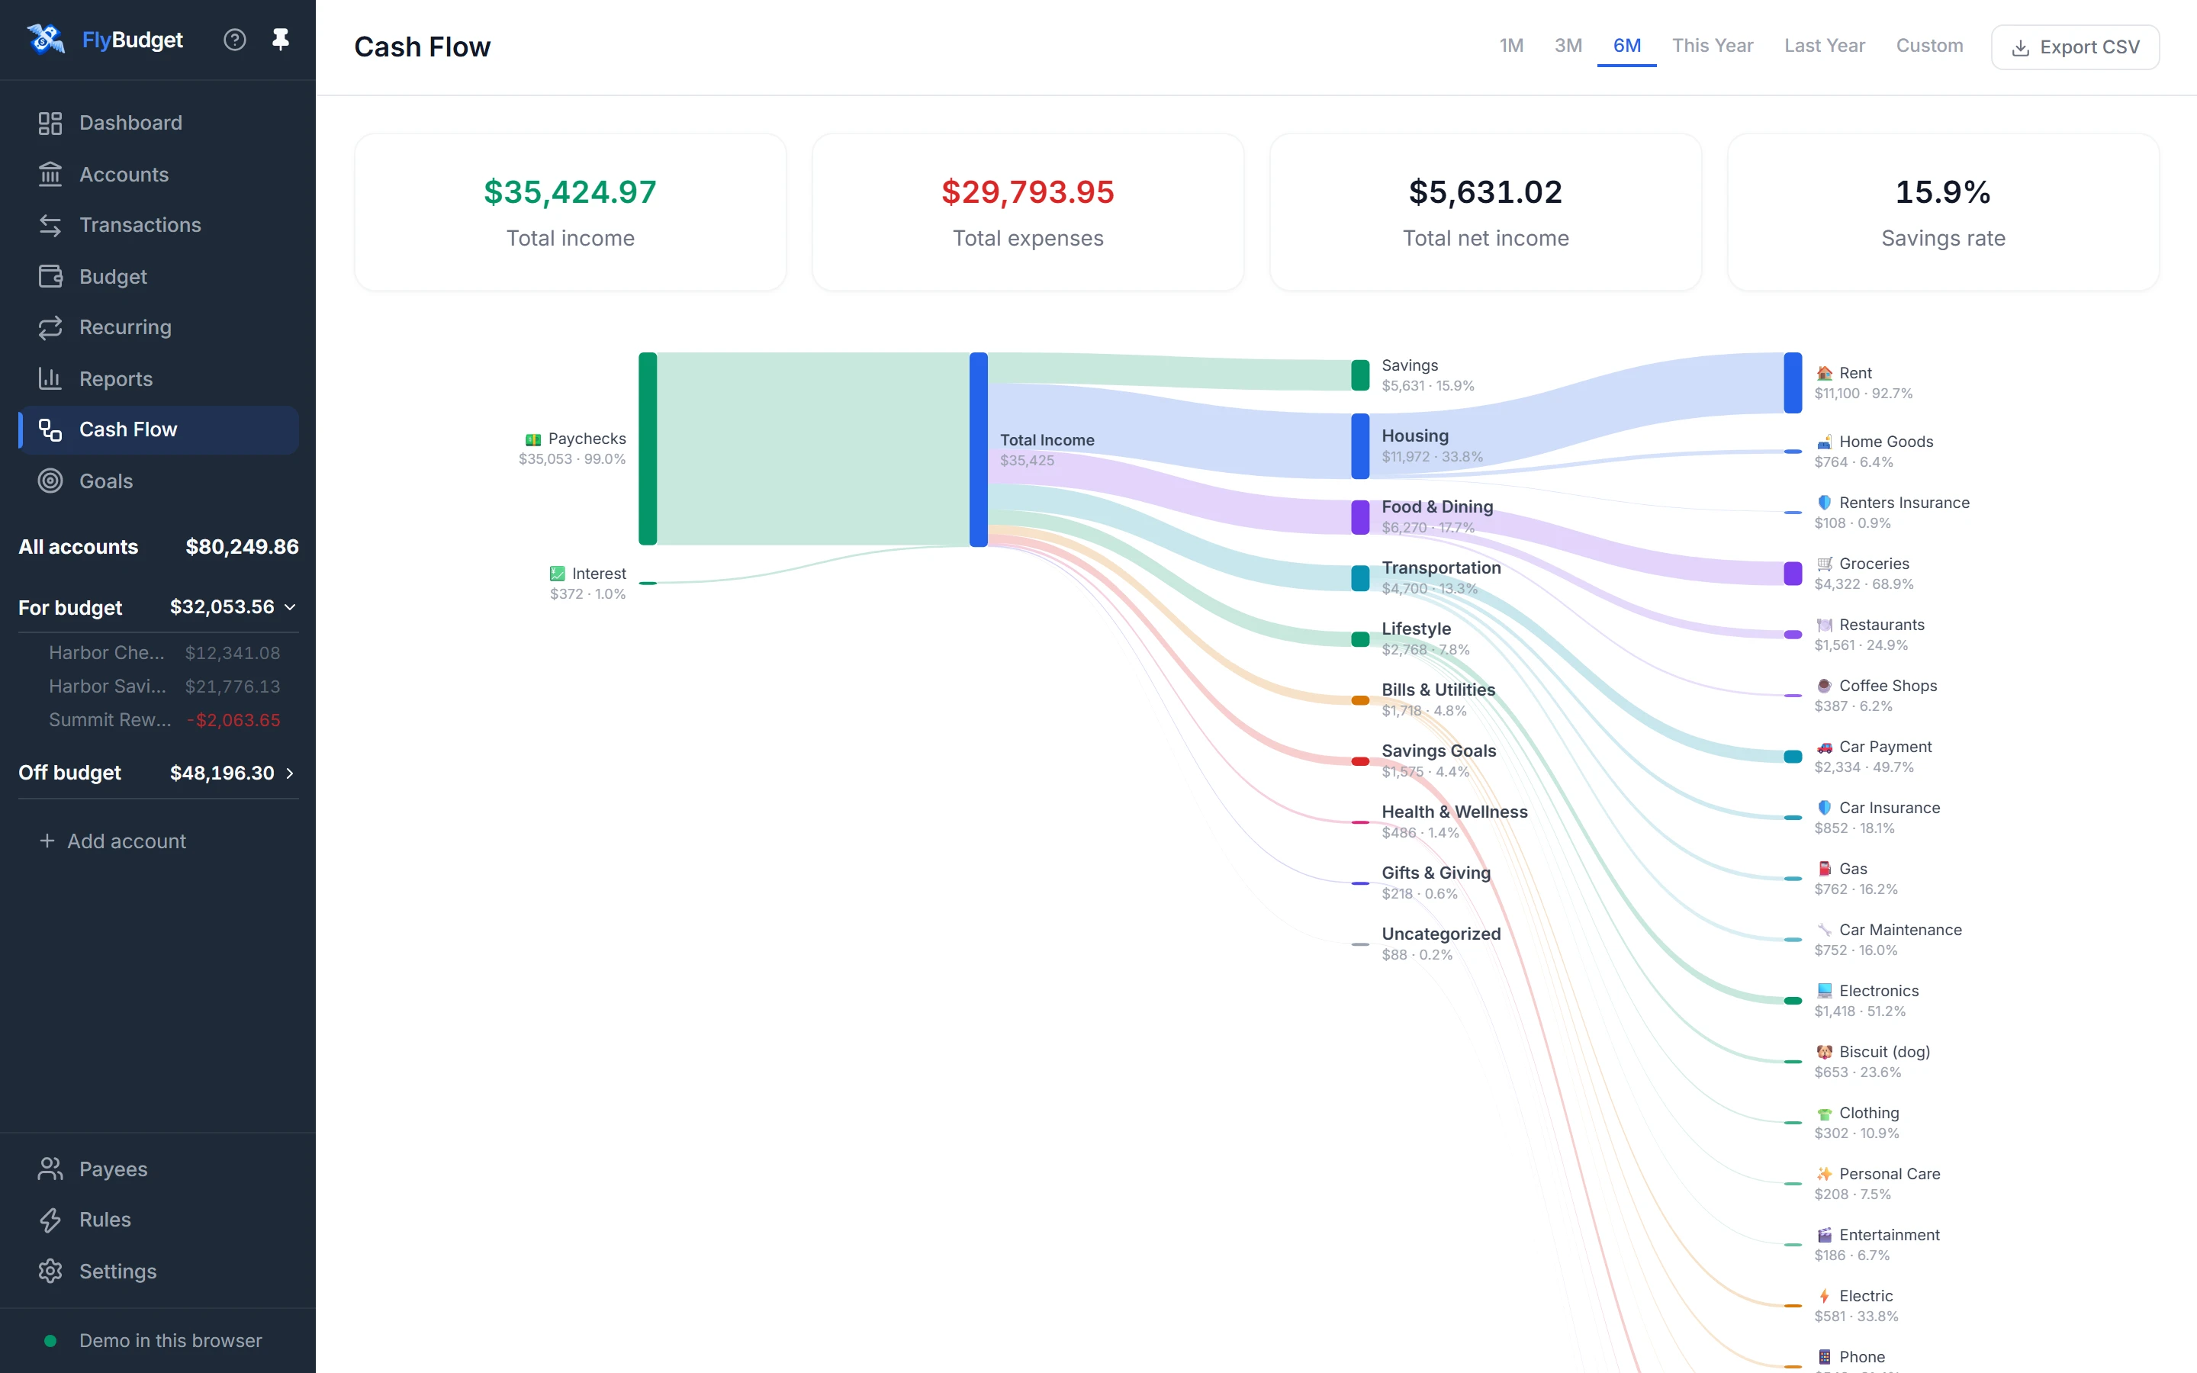Click the Groceries cart emoji icon
The height and width of the screenshot is (1373, 2197).
pyautogui.click(x=1824, y=564)
